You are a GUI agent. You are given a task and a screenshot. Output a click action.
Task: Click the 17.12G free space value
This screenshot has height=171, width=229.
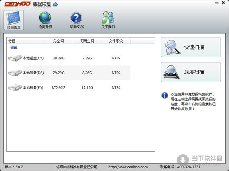[87, 88]
